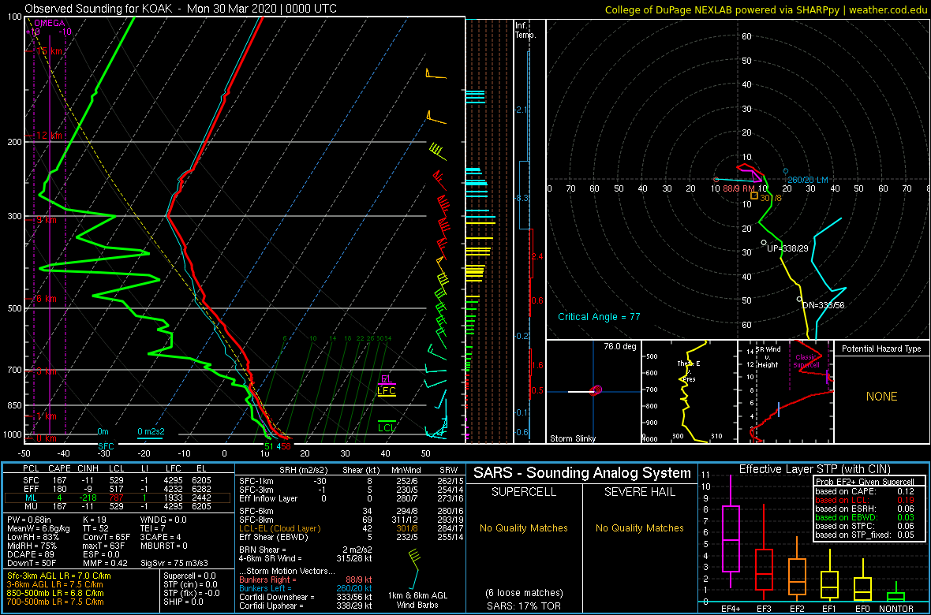
Task: Click 'No Quality Matches' under SUPERCELL
Action: (524, 527)
